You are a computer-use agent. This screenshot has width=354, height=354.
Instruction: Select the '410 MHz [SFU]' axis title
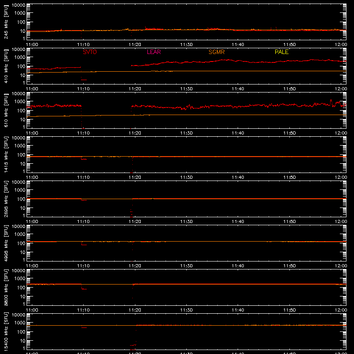coord(6,66)
